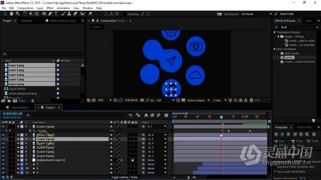Screen dimensions: 321x180
Task: Open the 50% magnification dropdown
Action: coord(110,100)
